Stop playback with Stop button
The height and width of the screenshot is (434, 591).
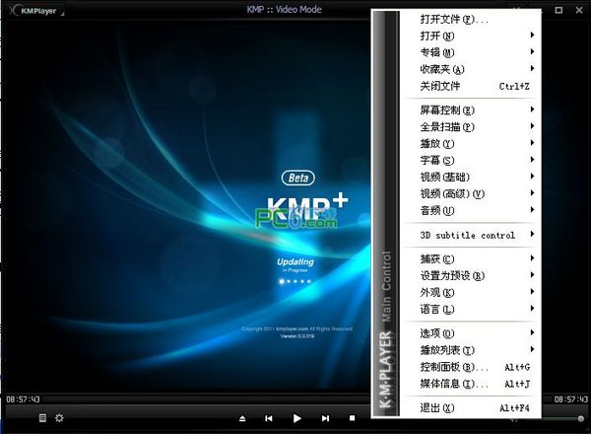point(352,418)
